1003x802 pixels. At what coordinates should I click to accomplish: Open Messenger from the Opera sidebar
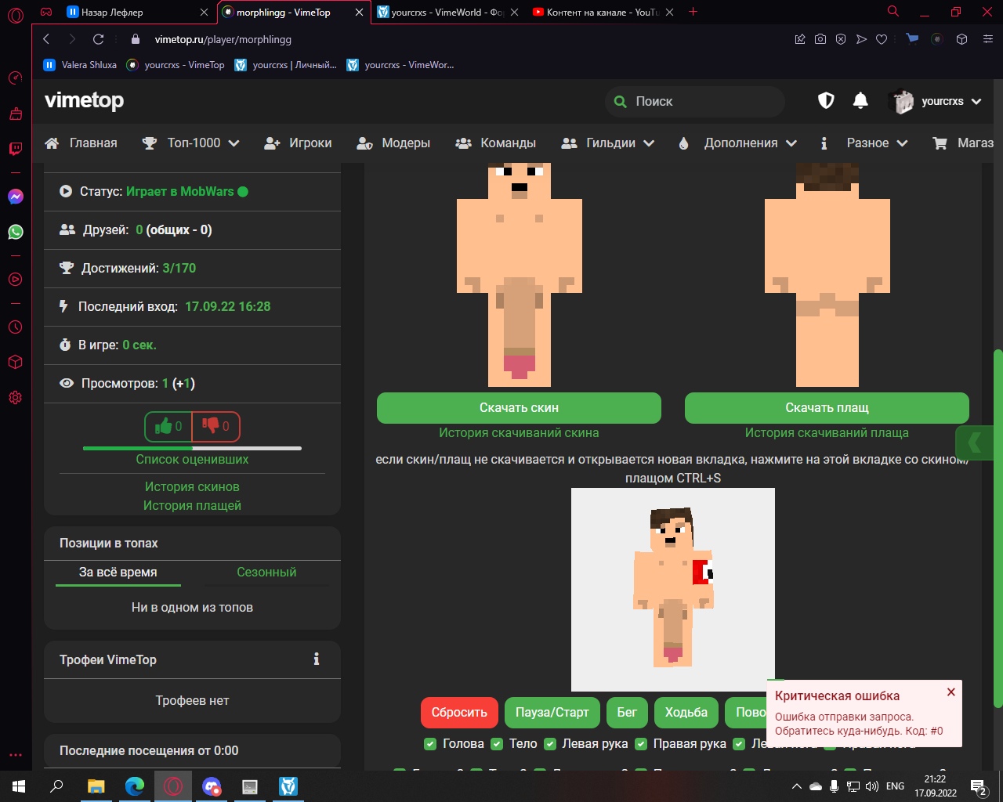pyautogui.click(x=16, y=197)
